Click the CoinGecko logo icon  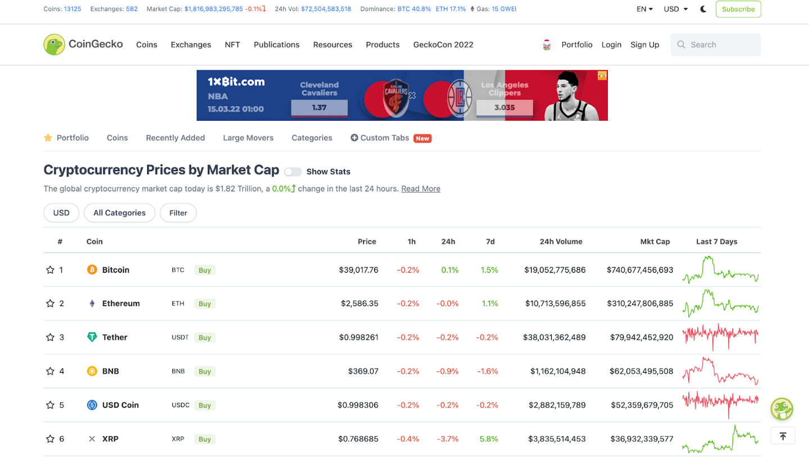pyautogui.click(x=54, y=44)
